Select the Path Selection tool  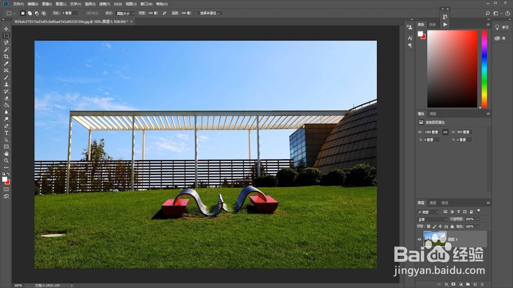pos(6,140)
